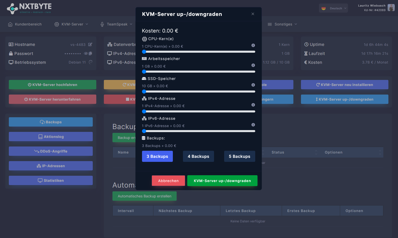Click the info icon for CPU-Kern(e)
The image size is (398, 238).
tap(253, 45)
